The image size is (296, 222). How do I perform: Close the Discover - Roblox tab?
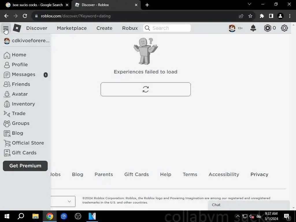(136, 5)
